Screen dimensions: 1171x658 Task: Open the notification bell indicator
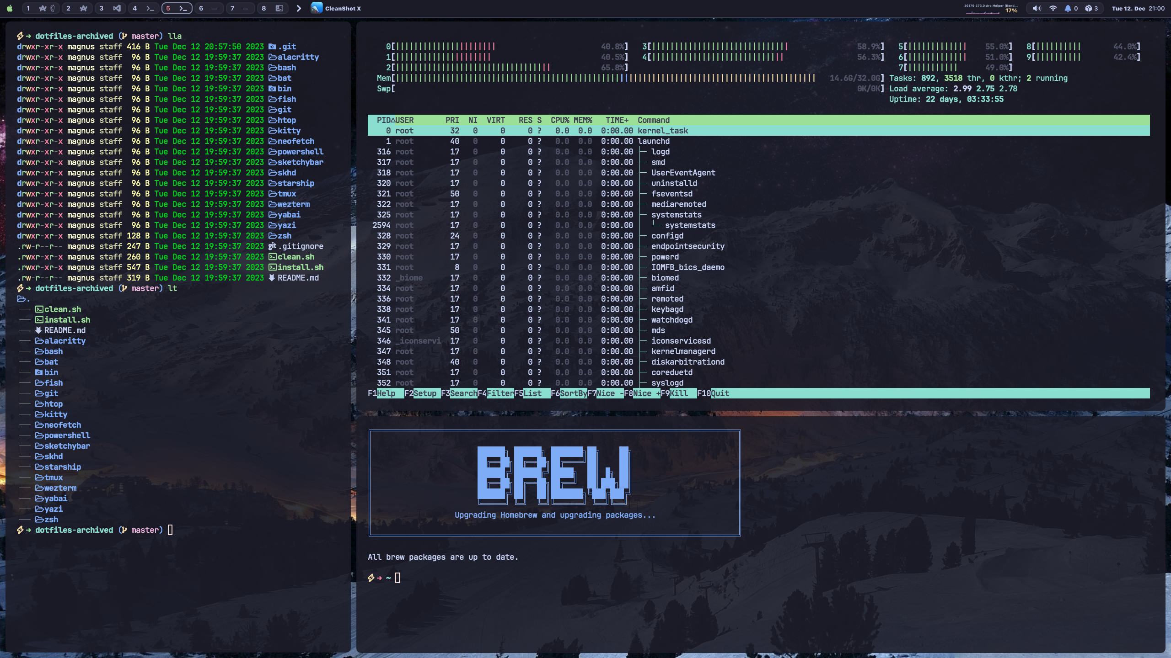[x=1068, y=8]
